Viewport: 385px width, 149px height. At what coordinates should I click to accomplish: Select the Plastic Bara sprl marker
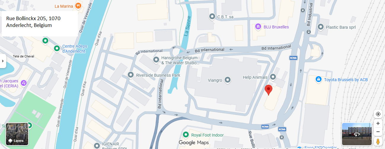click(320, 27)
